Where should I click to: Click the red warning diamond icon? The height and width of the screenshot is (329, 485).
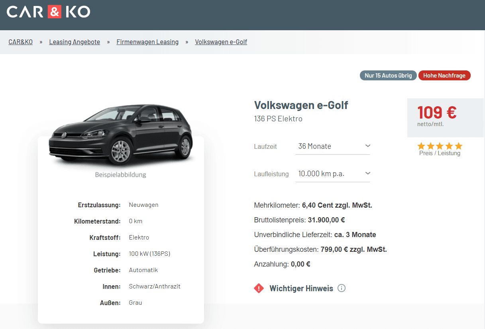pos(259,288)
